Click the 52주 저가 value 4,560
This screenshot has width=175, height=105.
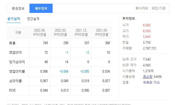click(x=147, y=65)
